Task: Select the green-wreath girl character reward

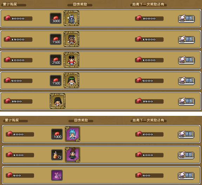Action: [x=71, y=80]
